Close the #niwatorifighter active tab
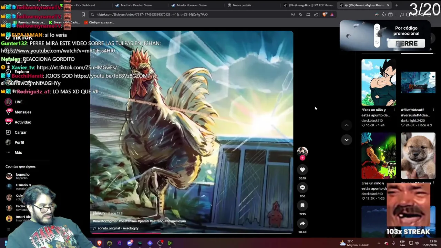This screenshot has width=441, height=248. (x=388, y=5)
